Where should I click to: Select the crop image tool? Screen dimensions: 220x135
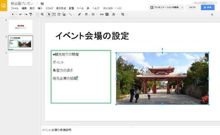coord(123,14)
